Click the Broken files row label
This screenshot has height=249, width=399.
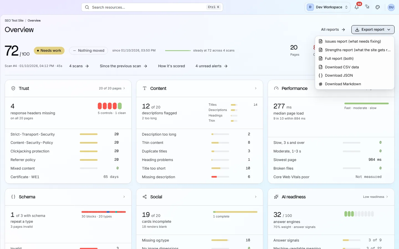click(x=283, y=168)
